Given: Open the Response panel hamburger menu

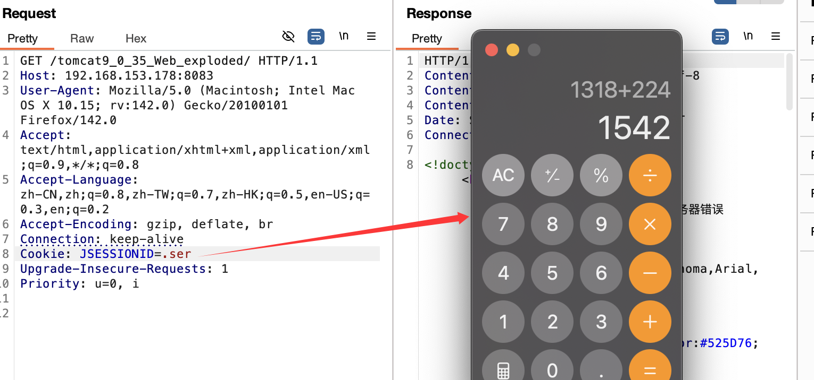Looking at the screenshot, I should [x=776, y=36].
